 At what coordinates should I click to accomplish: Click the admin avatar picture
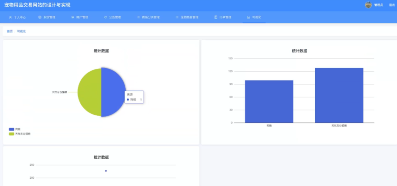pos(368,5)
